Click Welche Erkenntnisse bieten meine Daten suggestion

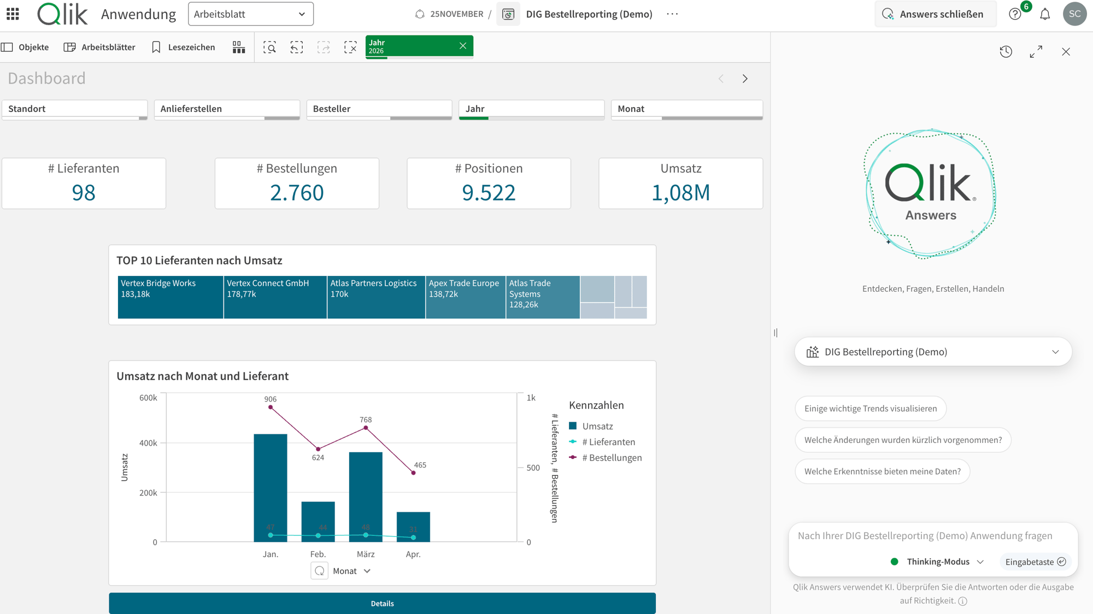[x=883, y=471]
